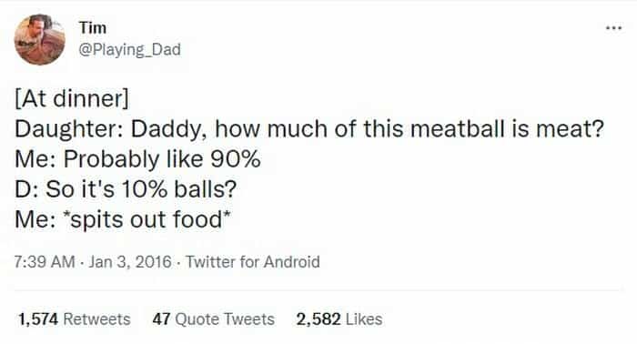The width and height of the screenshot is (637, 344).
Task: Show the Likes label list
Action: (364, 319)
